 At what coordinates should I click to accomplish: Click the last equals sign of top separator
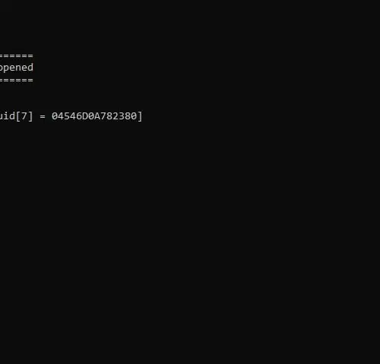pos(30,55)
